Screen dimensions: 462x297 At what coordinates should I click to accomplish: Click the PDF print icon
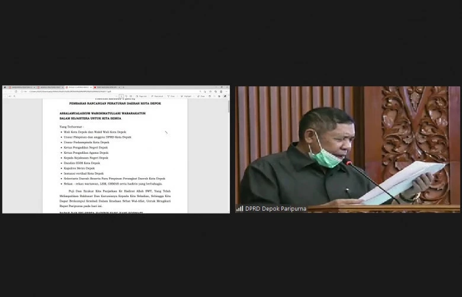(x=210, y=96)
